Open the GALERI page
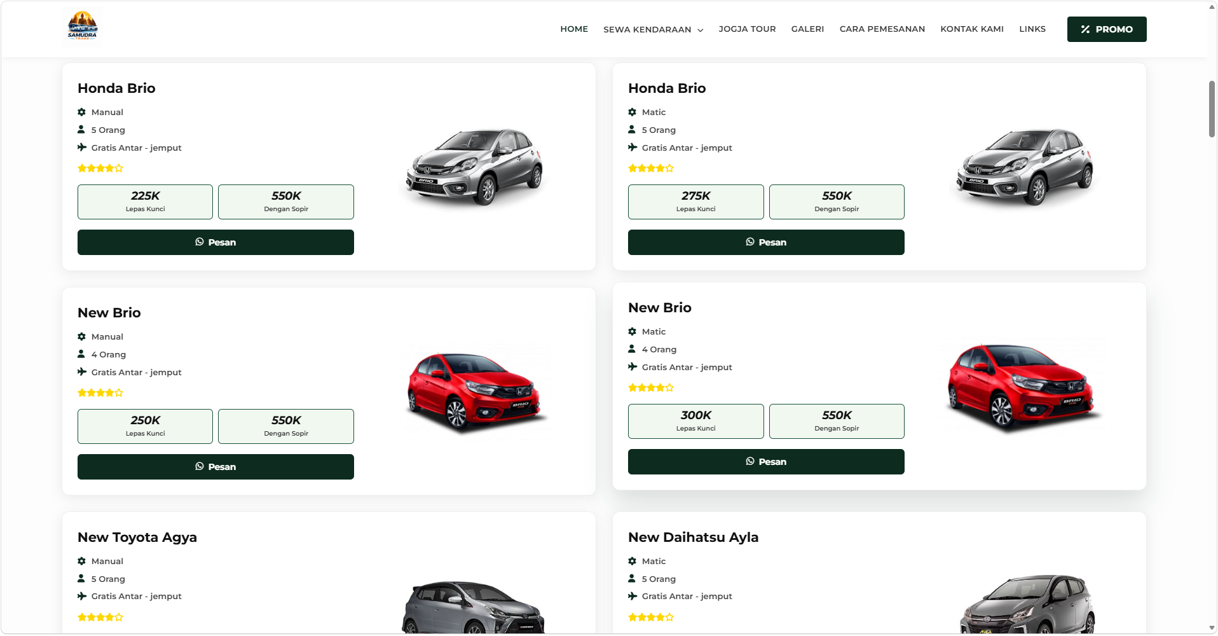The width and height of the screenshot is (1218, 636). click(x=807, y=29)
